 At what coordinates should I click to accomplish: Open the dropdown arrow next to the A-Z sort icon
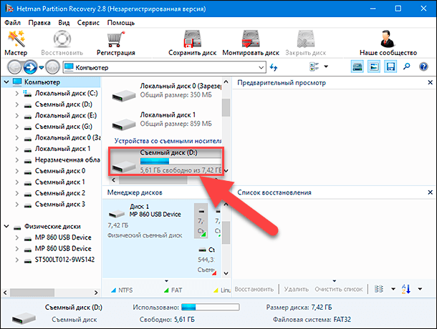(x=420, y=289)
